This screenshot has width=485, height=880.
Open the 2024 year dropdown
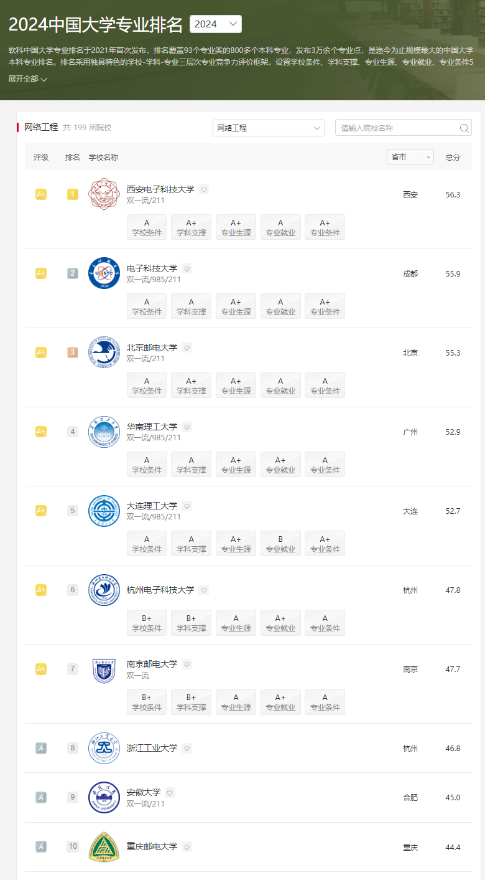[215, 24]
